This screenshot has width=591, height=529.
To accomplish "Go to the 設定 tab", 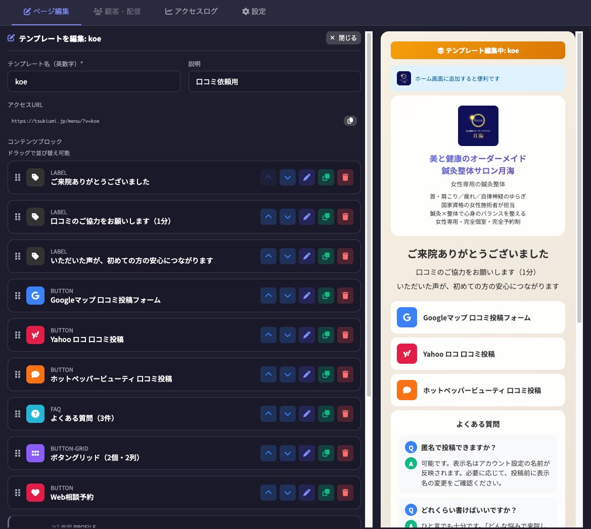I will pos(254,12).
